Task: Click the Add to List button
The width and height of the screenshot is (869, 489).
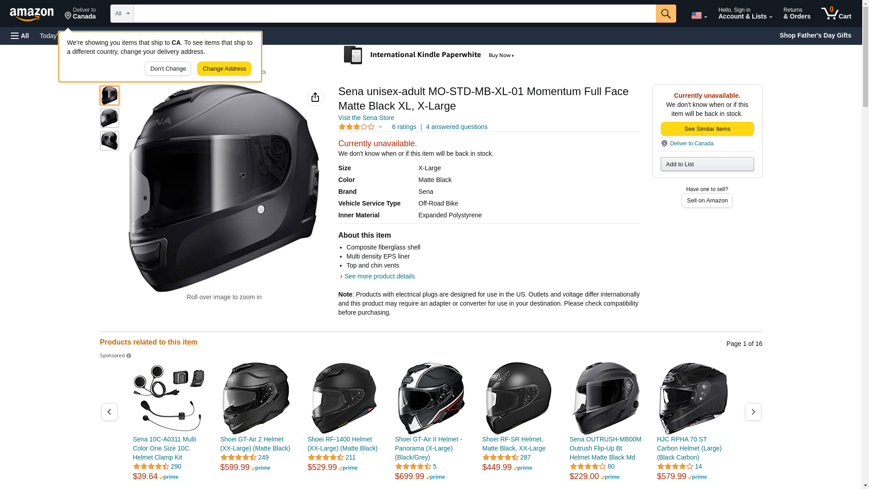Action: [707, 164]
